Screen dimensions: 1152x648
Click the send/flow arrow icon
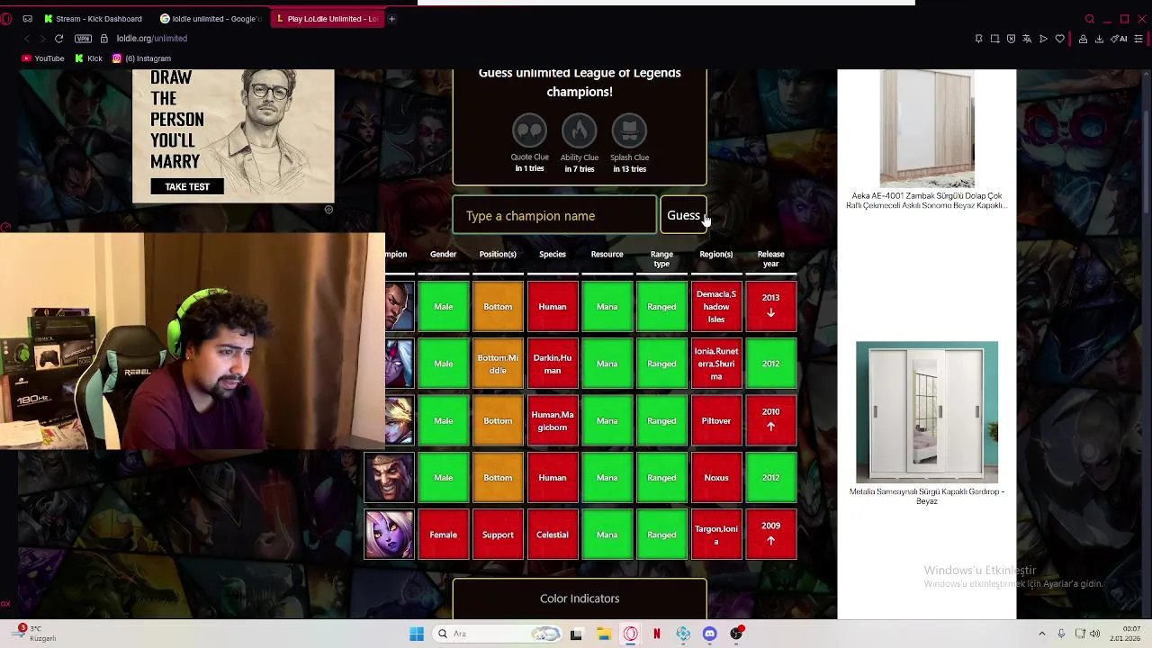(1043, 39)
